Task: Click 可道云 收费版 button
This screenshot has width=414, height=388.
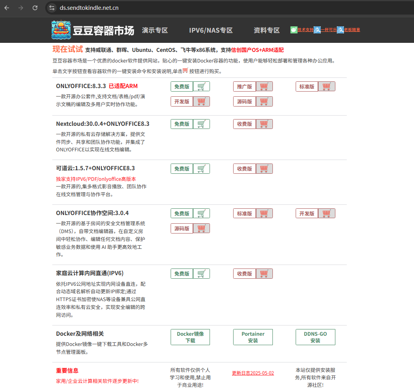Action: 245,169
